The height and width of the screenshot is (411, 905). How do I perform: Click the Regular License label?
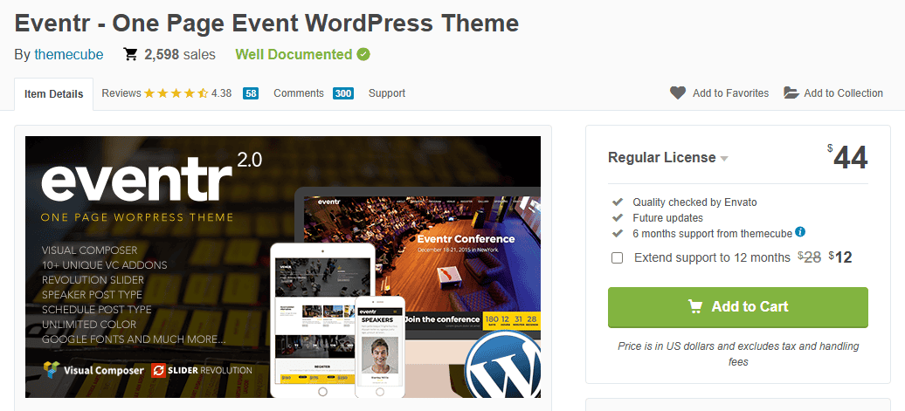click(x=661, y=157)
